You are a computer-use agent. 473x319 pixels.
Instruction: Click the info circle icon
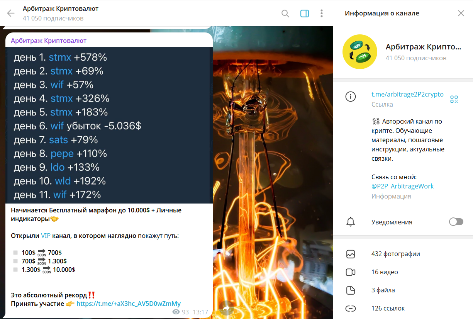(x=351, y=97)
